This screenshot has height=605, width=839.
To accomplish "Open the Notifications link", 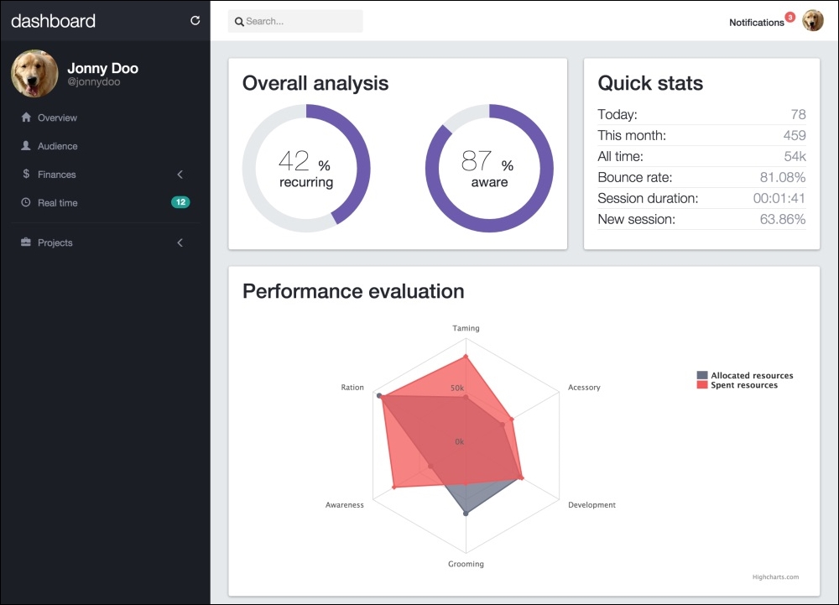I will tap(756, 23).
